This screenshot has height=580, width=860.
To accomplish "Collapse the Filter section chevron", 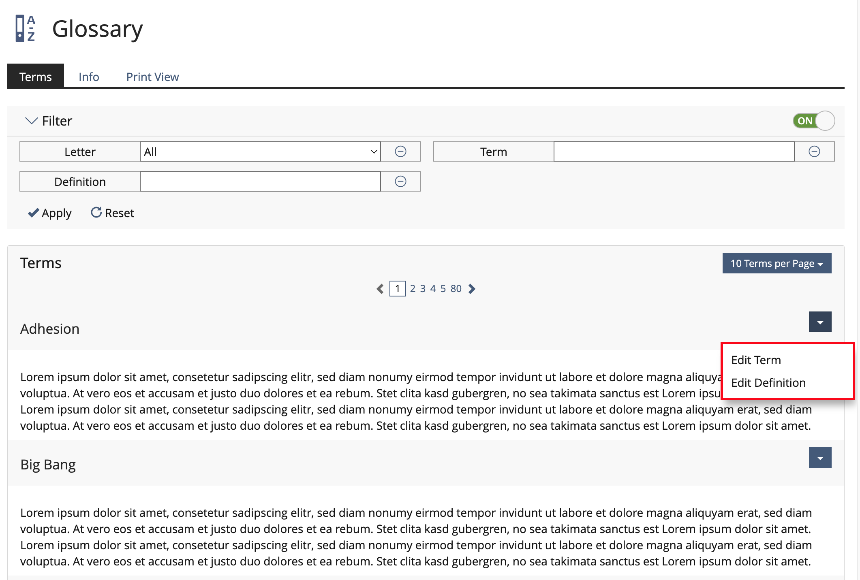I will (x=31, y=121).
